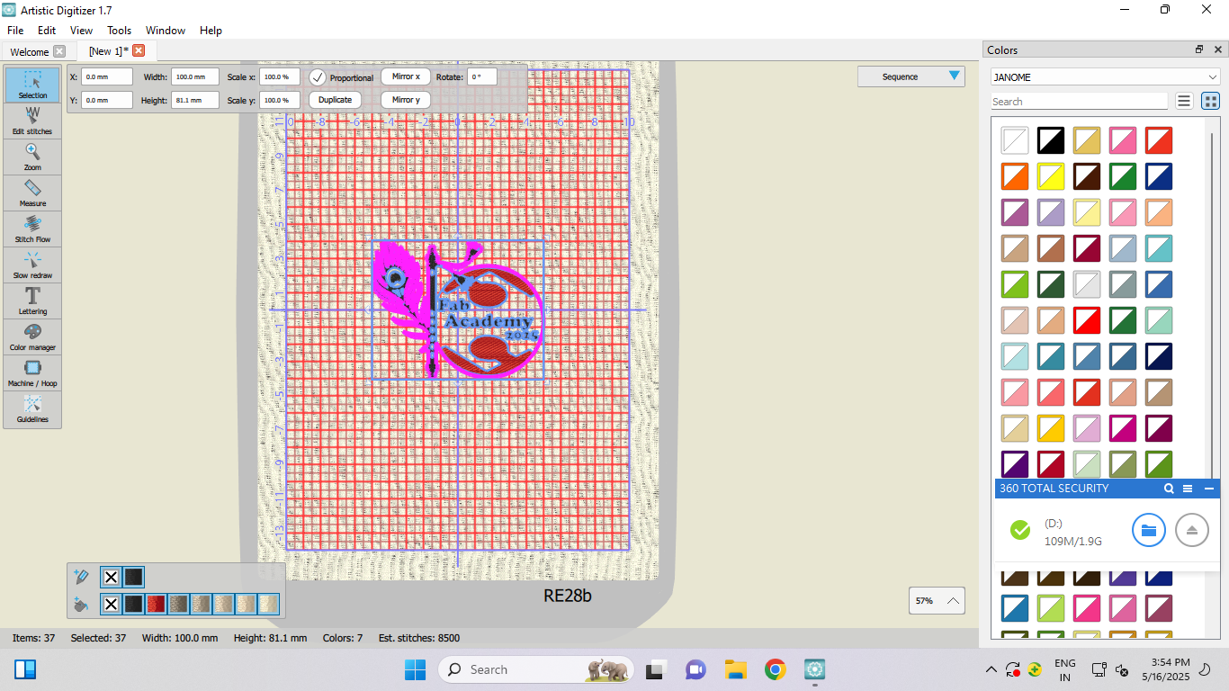
Task: Click the Width input field
Action: coord(195,77)
